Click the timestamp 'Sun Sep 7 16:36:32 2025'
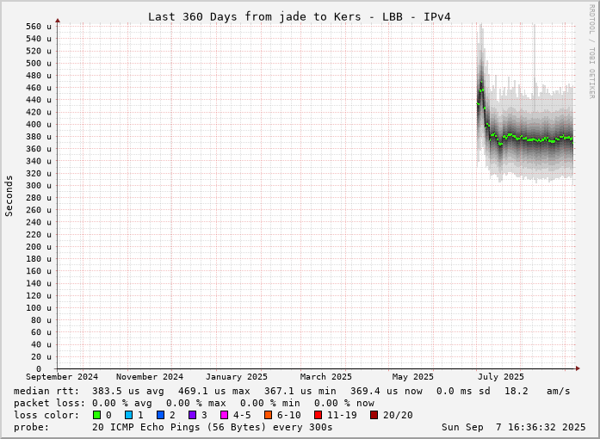 click(514, 427)
